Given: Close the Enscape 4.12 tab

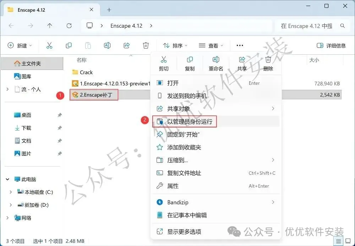Looking at the screenshot, I should tap(92, 10).
